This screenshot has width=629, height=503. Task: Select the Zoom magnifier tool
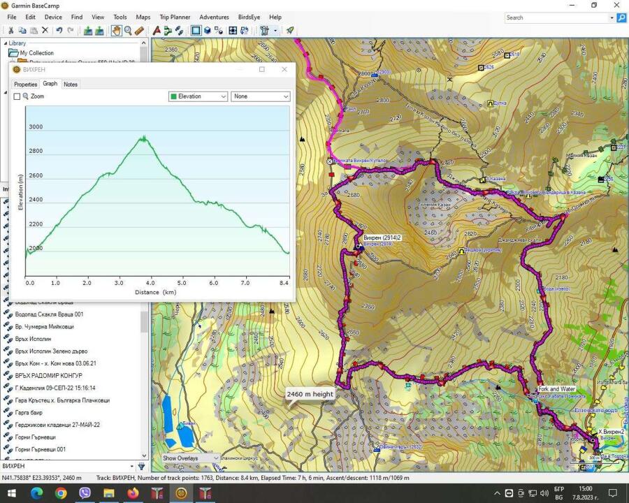point(128,31)
